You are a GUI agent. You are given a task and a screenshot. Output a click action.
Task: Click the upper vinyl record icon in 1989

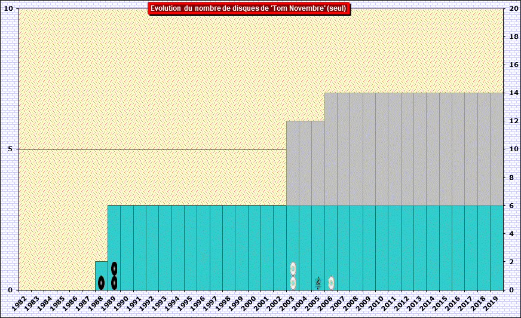tap(114, 268)
